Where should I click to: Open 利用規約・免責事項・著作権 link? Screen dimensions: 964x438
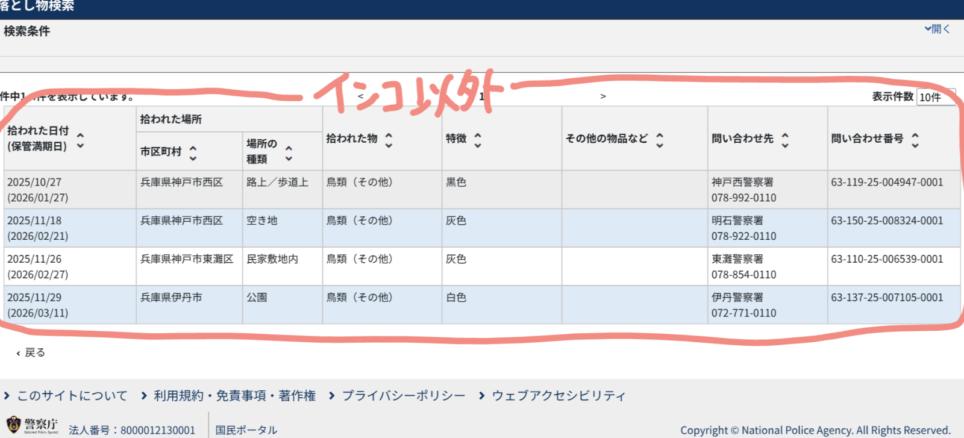tap(234, 396)
